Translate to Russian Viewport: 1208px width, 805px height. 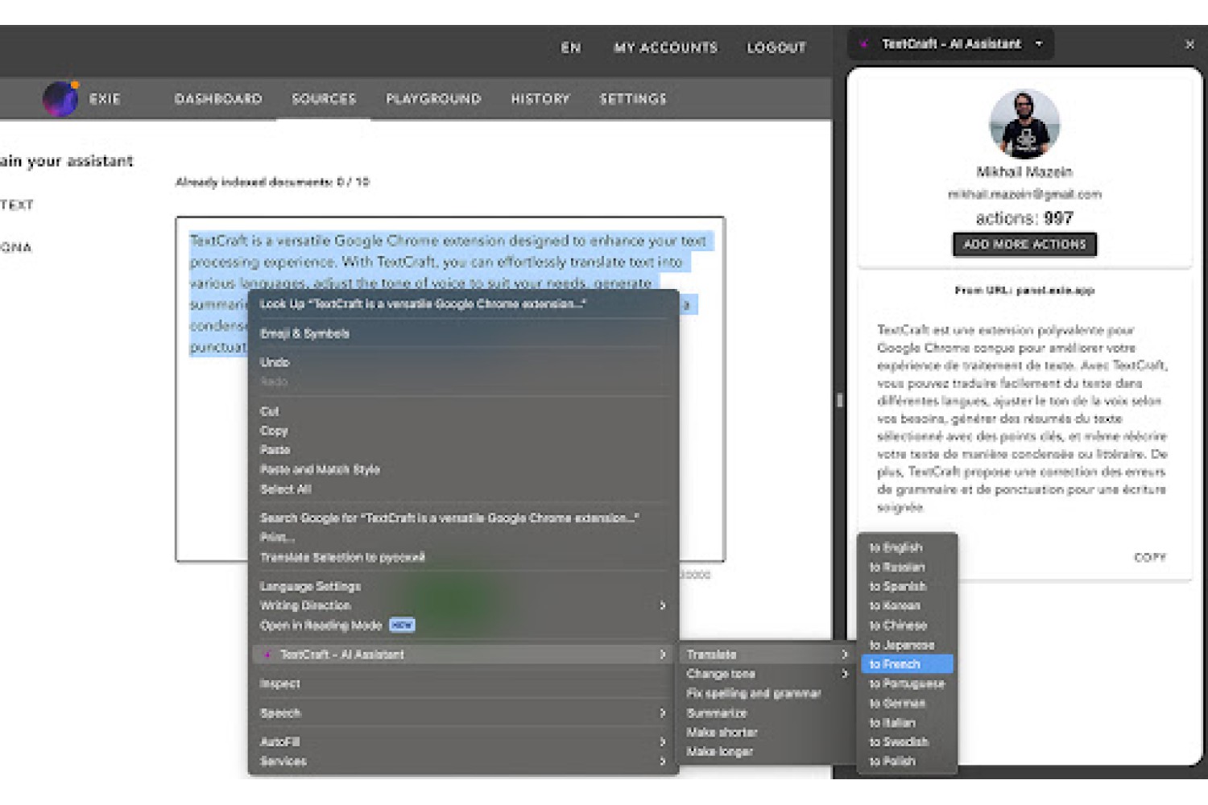pos(908,567)
